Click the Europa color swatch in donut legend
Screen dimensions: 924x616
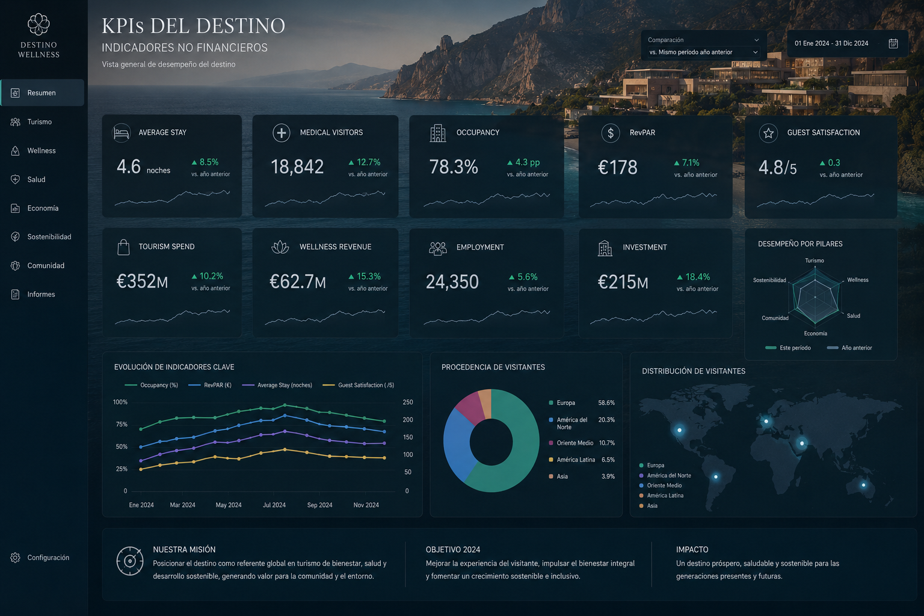[x=551, y=403]
